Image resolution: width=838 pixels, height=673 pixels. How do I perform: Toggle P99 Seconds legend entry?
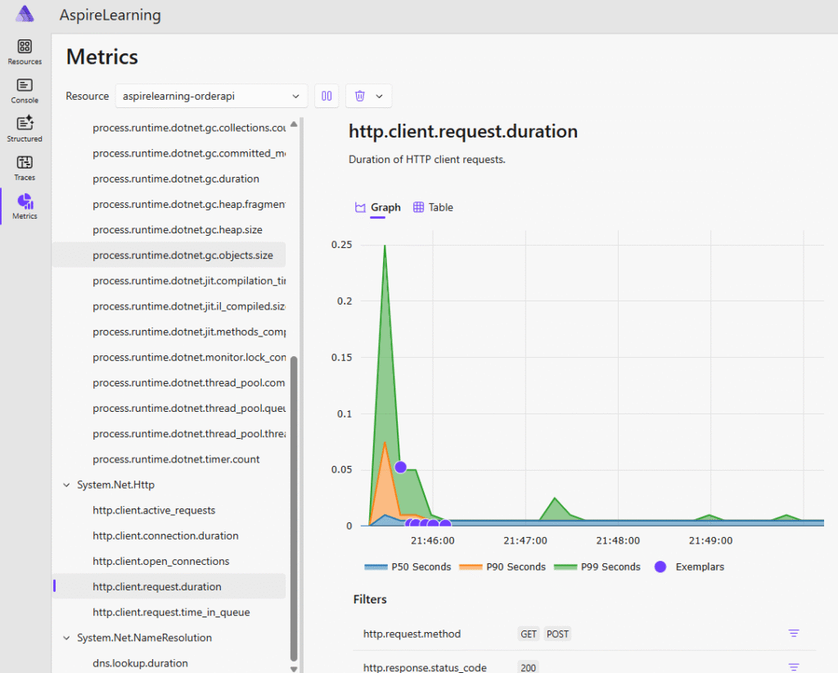coord(597,567)
